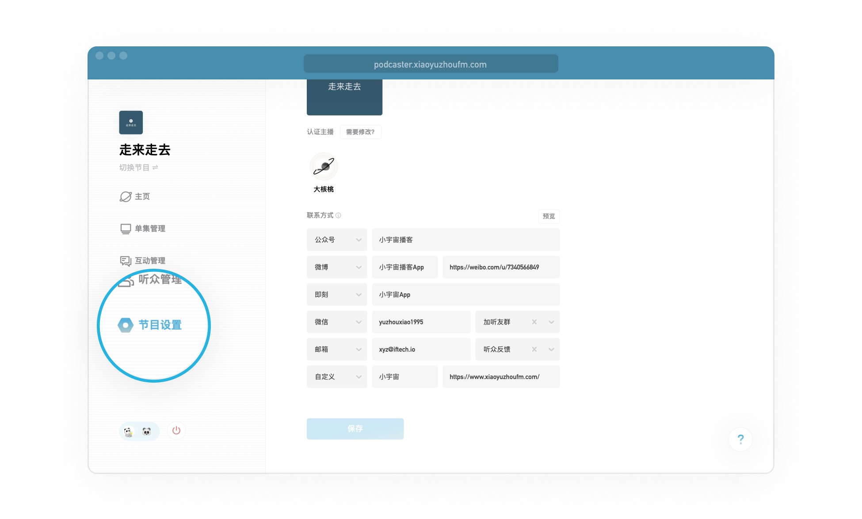Click the 小宇宙 custom name field

[405, 376]
